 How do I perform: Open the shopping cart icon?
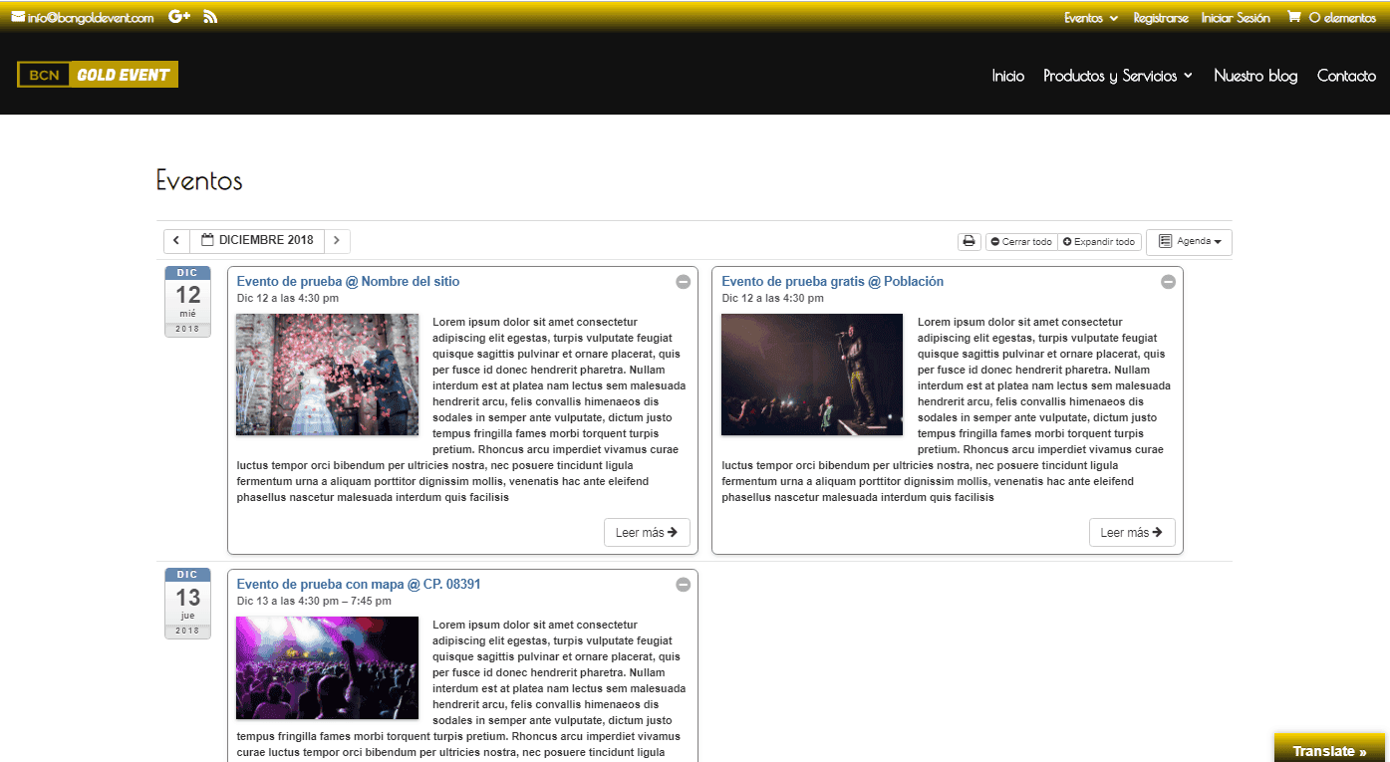1293,17
